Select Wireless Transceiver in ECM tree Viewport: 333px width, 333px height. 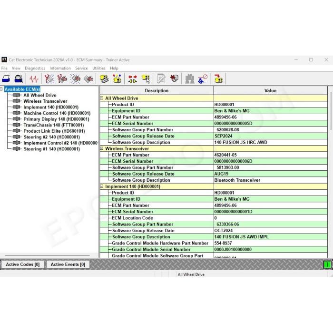tap(45, 101)
